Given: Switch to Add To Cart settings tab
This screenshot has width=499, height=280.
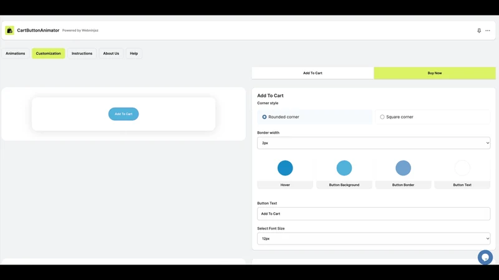Looking at the screenshot, I should point(312,73).
